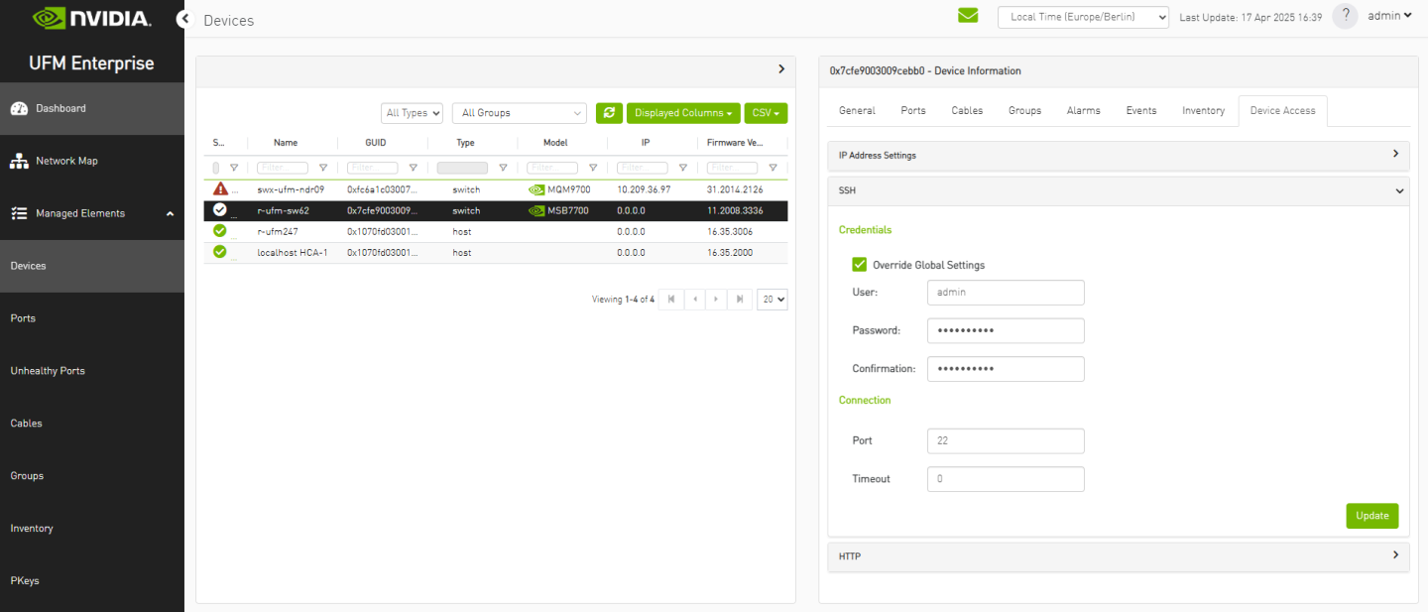
Task: Click the Update button
Action: (x=1371, y=516)
